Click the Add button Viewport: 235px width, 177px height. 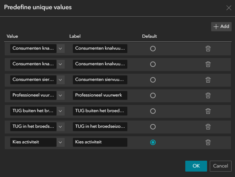coord(221,26)
